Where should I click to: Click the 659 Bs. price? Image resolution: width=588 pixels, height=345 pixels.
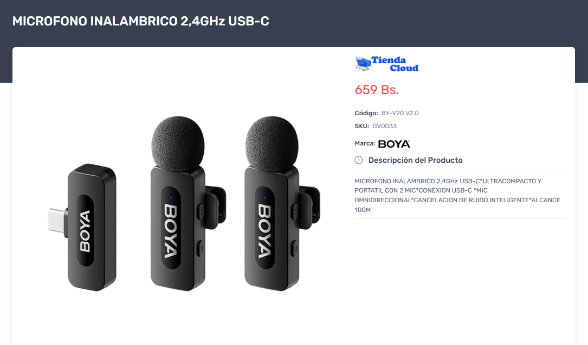pyautogui.click(x=377, y=90)
